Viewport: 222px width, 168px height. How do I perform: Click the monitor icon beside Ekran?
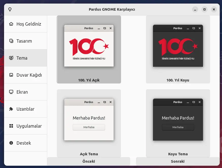click(11, 92)
